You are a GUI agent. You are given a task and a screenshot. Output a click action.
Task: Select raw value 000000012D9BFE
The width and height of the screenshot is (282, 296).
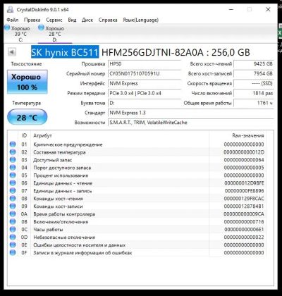tap(244, 183)
